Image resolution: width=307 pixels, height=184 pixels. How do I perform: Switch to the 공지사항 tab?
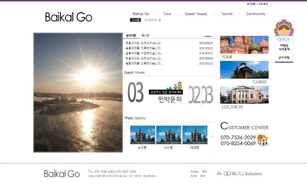click(131, 35)
